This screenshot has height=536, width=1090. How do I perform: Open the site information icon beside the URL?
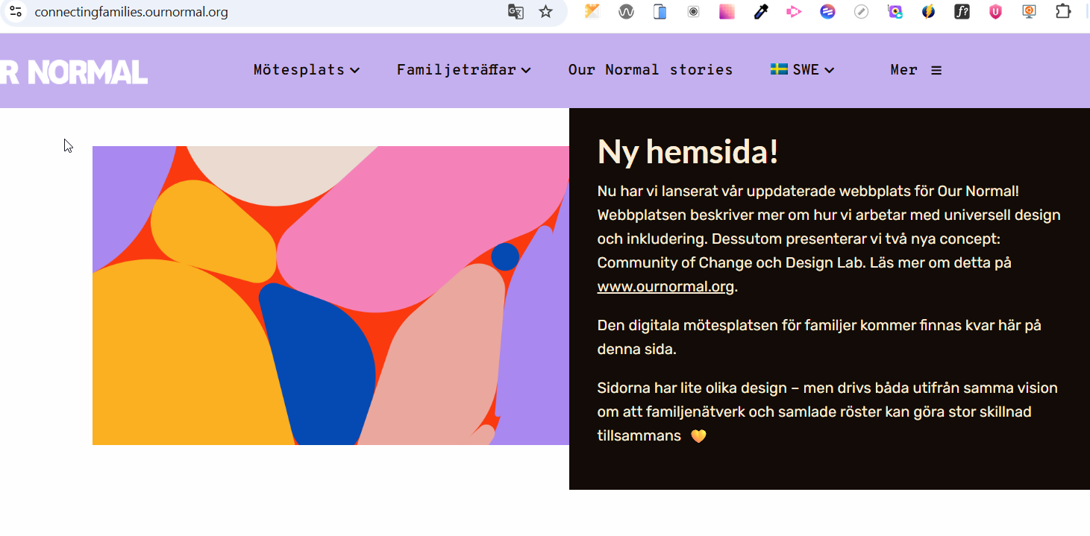[x=16, y=12]
